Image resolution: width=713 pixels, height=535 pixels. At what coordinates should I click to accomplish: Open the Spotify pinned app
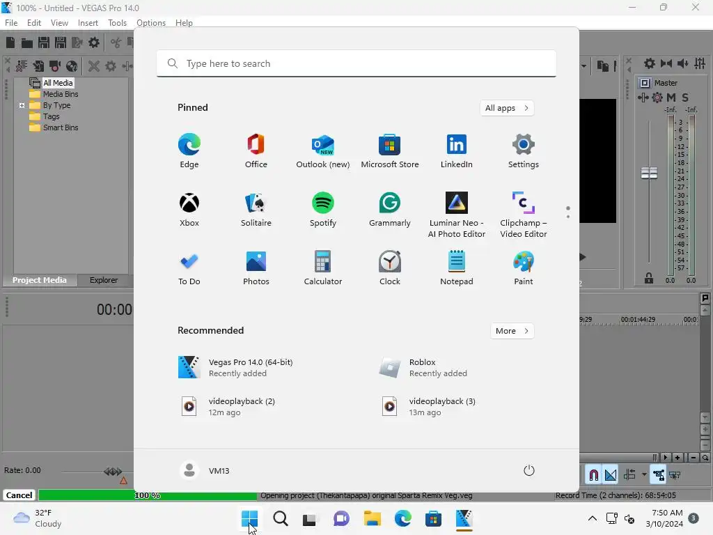click(x=323, y=210)
